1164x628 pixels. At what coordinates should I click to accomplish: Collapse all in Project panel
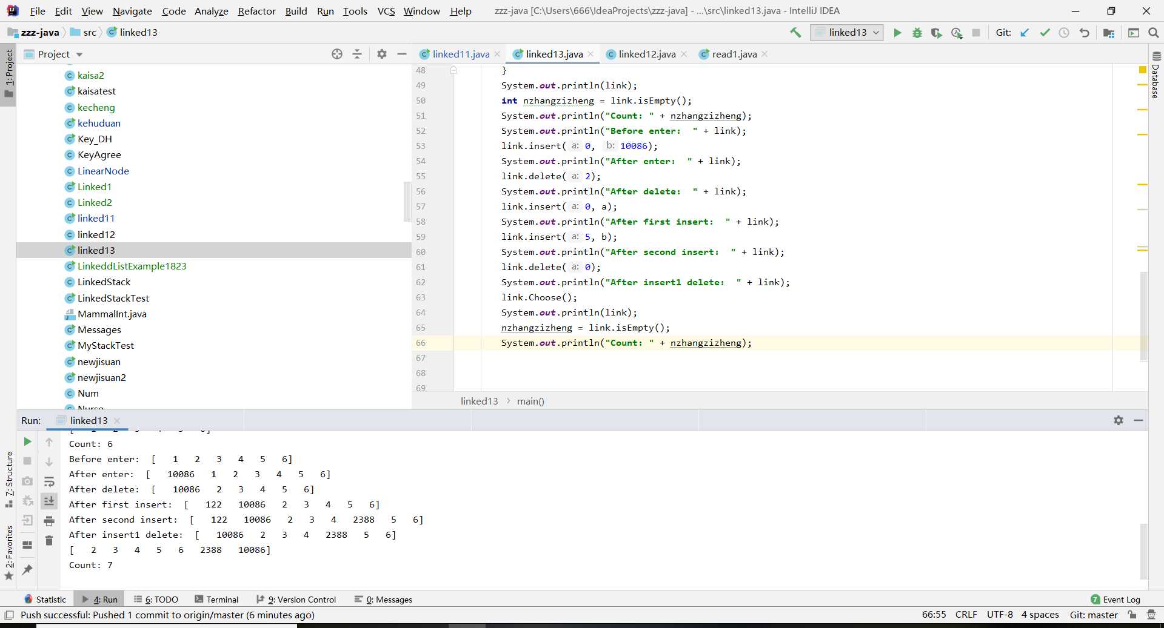click(357, 54)
